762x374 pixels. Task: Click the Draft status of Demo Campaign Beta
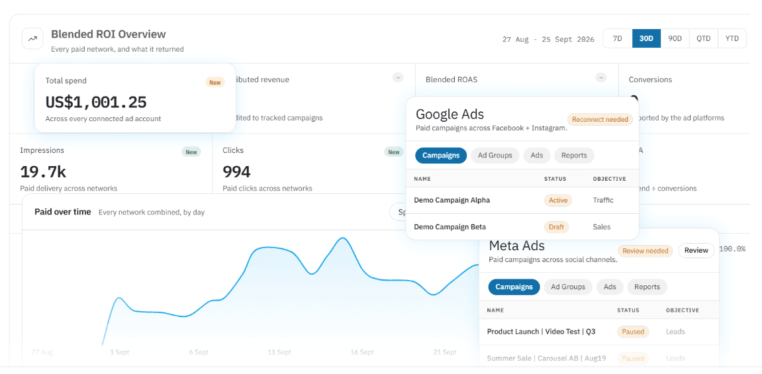click(556, 227)
